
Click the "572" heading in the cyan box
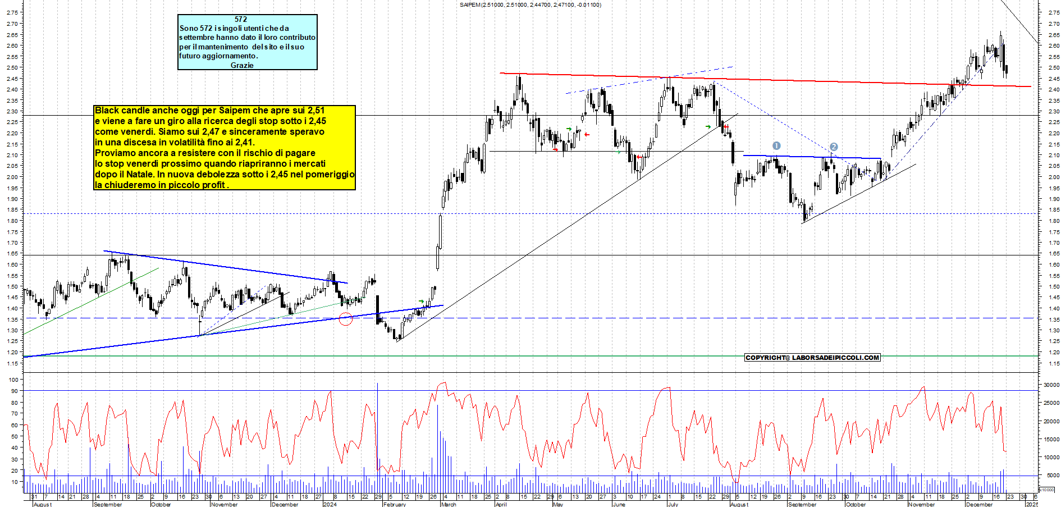[241, 19]
